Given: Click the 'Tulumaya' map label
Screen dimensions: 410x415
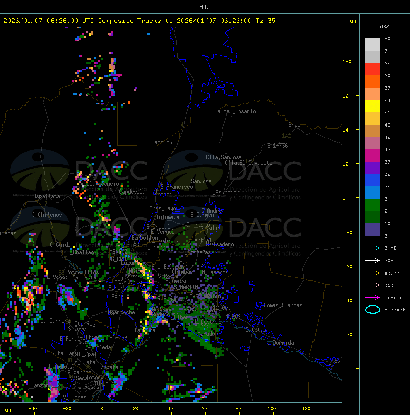Looking at the screenshot, I should [x=168, y=217].
